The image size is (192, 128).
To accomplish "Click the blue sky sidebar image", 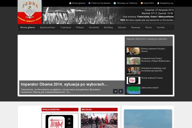I will 148,119.
